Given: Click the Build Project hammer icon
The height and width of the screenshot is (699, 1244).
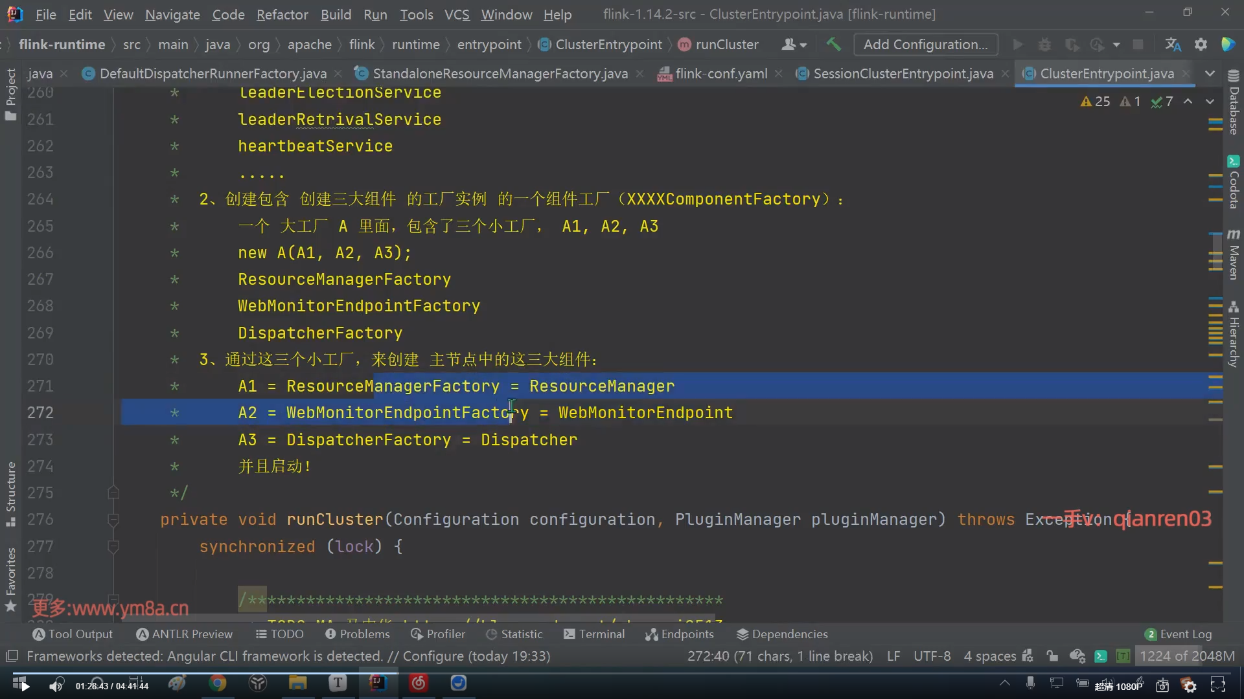Looking at the screenshot, I should 833,44.
